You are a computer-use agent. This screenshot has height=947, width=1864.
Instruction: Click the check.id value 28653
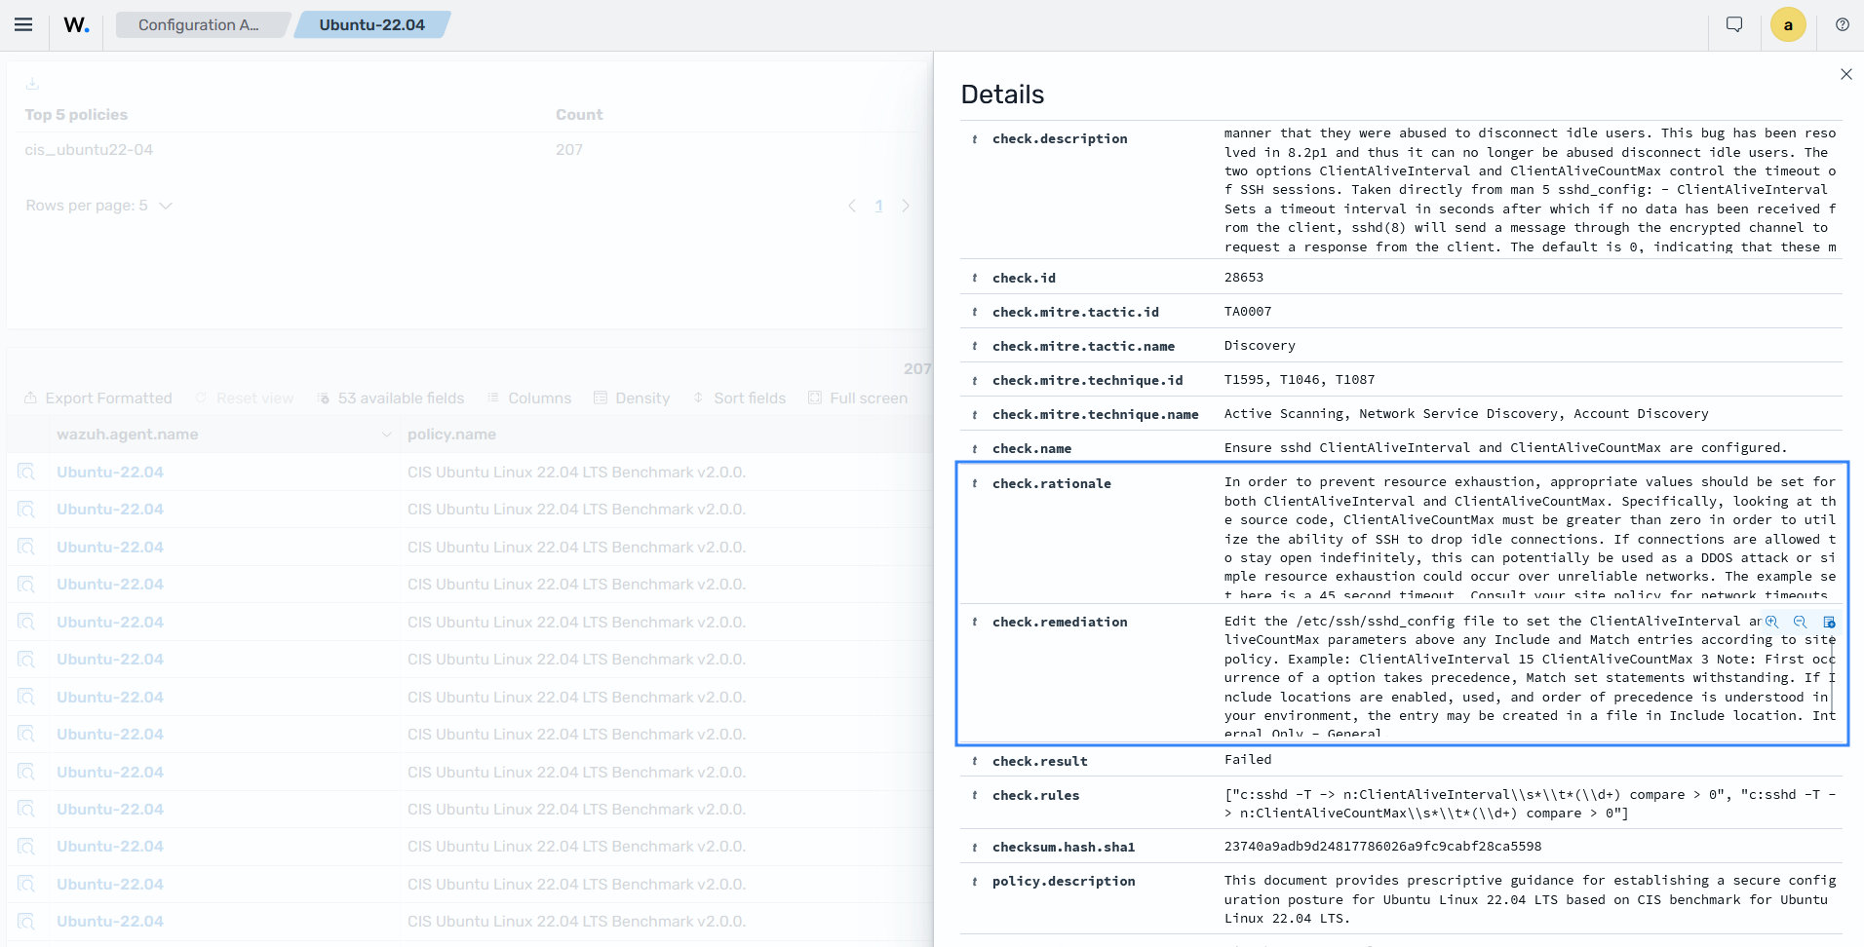tap(1244, 278)
